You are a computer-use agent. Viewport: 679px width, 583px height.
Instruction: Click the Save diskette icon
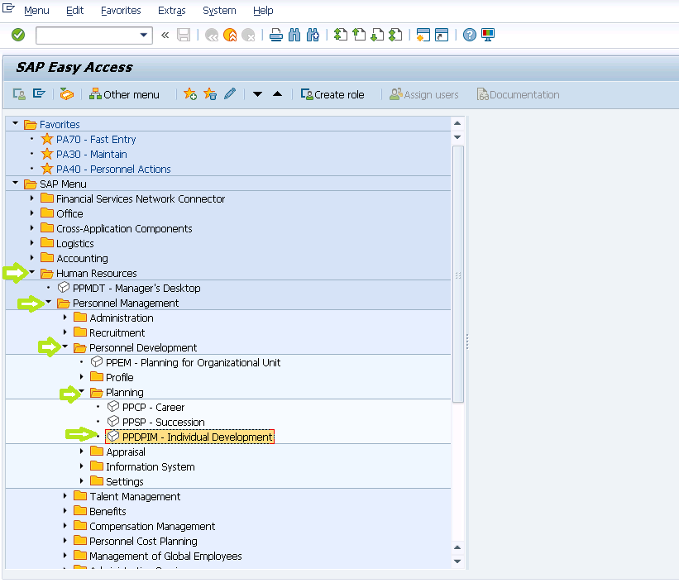point(184,35)
